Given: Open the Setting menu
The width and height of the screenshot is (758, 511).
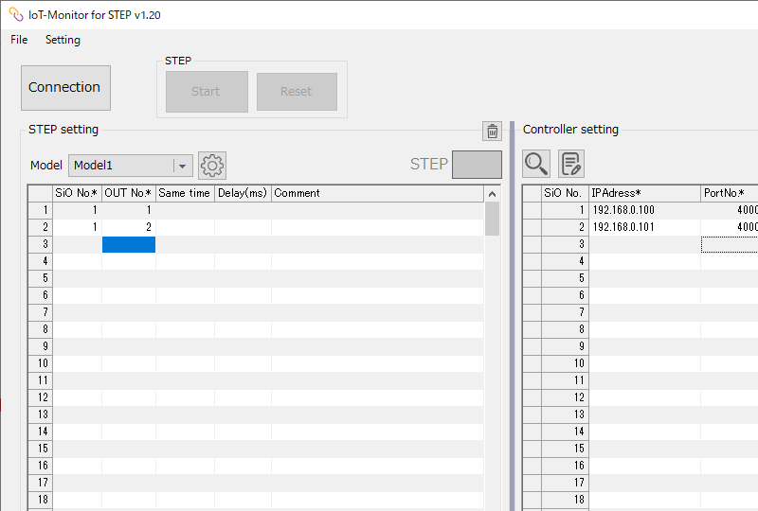Looking at the screenshot, I should point(63,40).
